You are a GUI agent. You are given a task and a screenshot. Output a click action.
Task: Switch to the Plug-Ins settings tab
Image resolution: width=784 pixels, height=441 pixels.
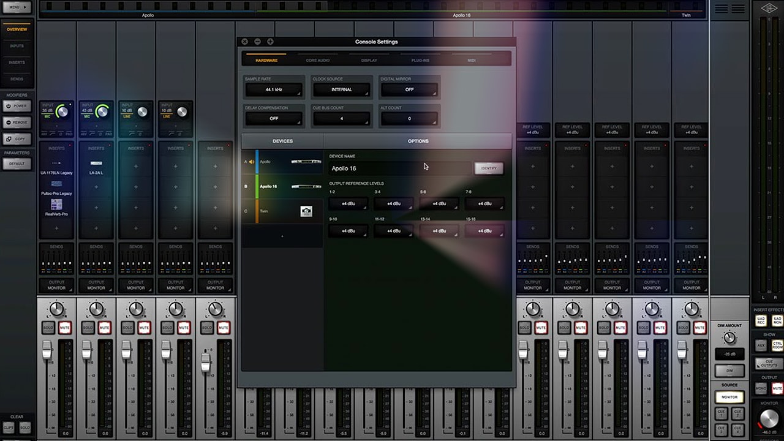[x=420, y=61]
